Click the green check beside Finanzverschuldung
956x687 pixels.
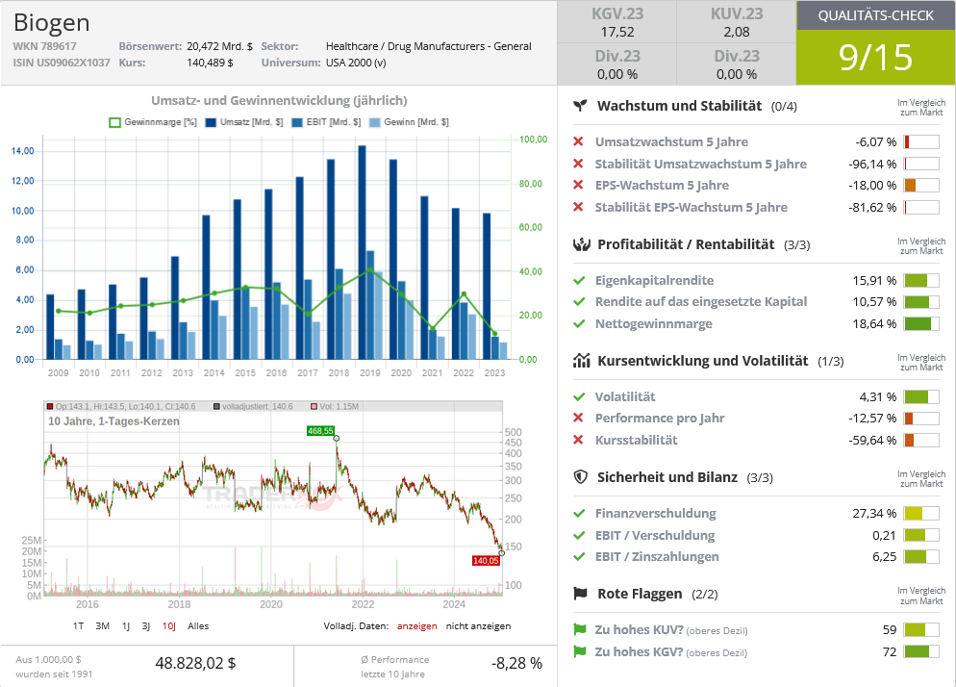click(x=579, y=514)
